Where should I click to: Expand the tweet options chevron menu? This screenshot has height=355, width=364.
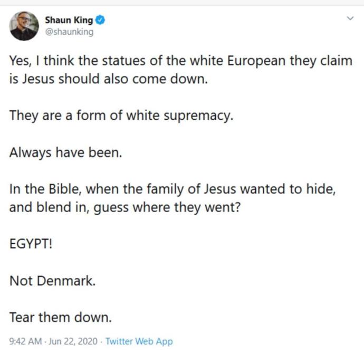[x=350, y=18]
